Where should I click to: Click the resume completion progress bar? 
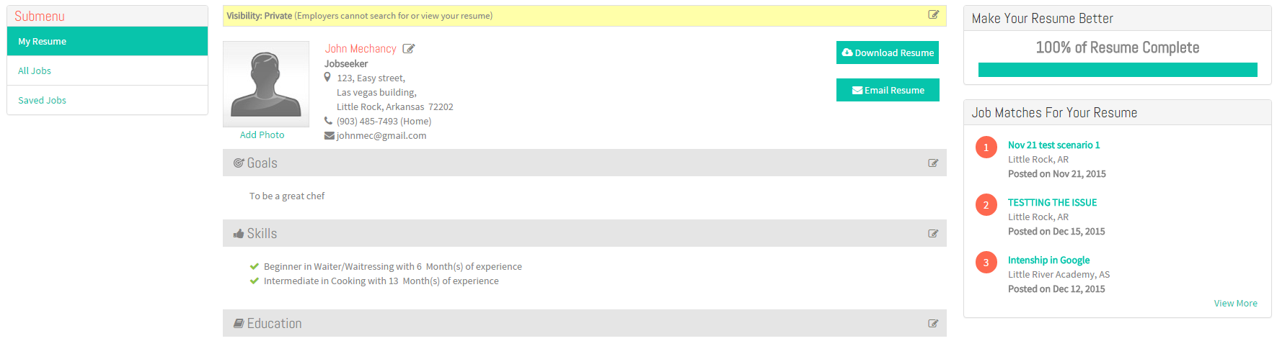pyautogui.click(x=1118, y=70)
